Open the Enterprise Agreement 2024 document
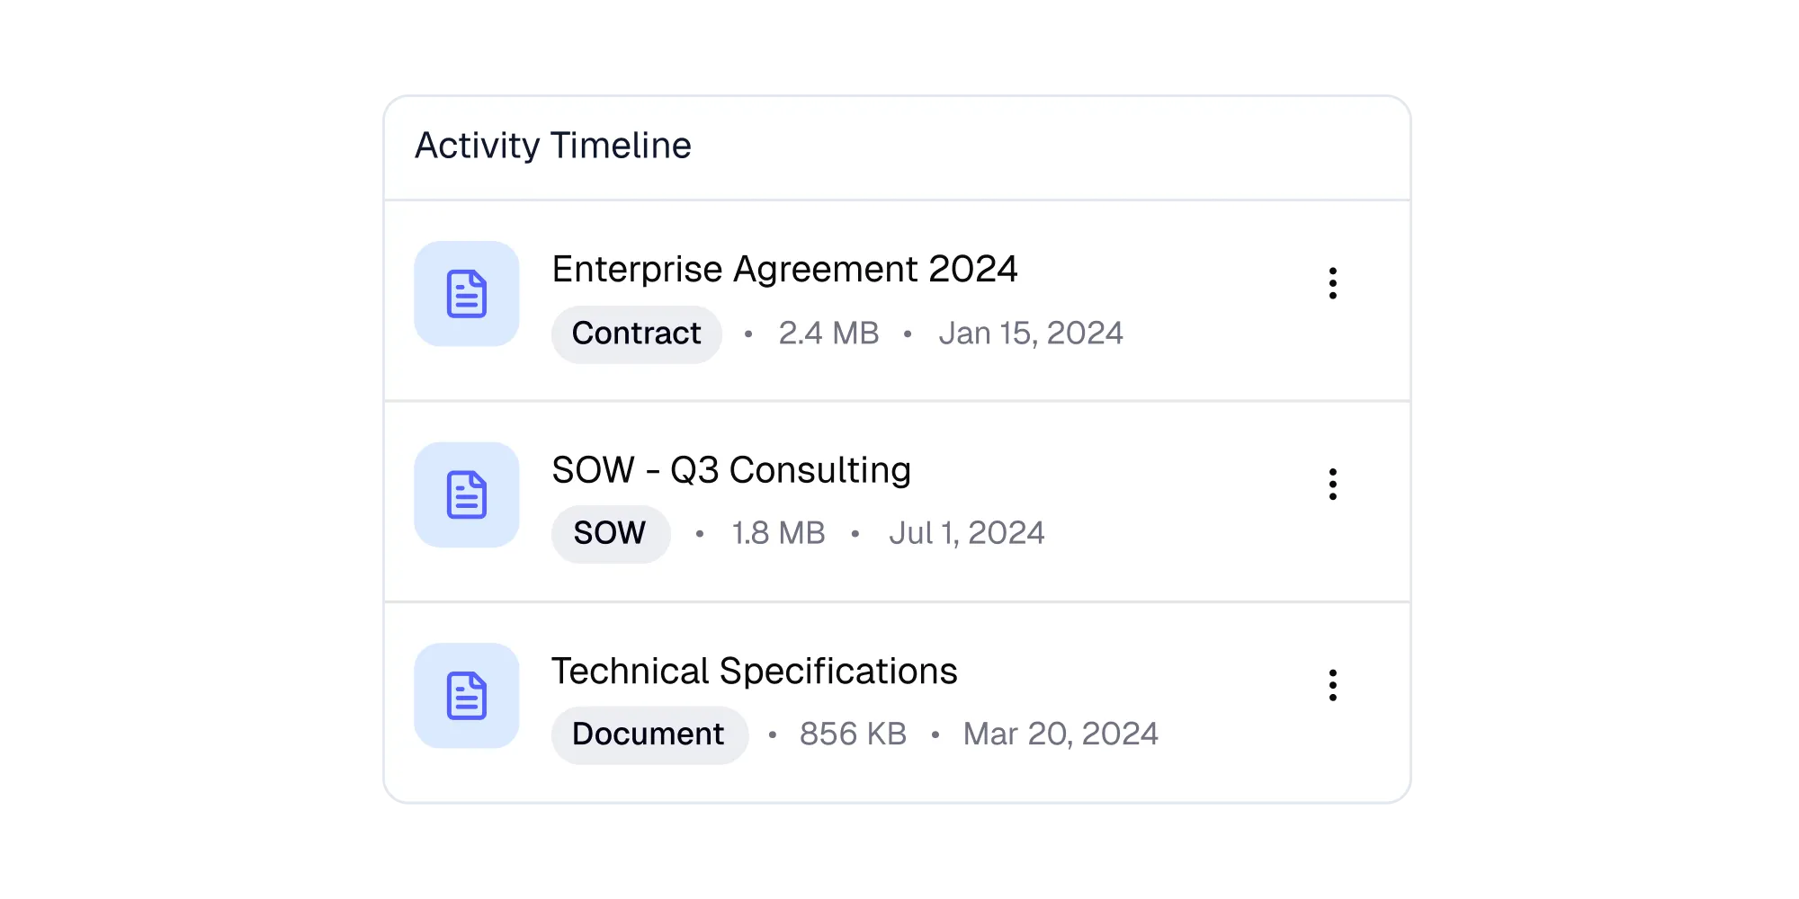The image size is (1799, 899). [785, 269]
